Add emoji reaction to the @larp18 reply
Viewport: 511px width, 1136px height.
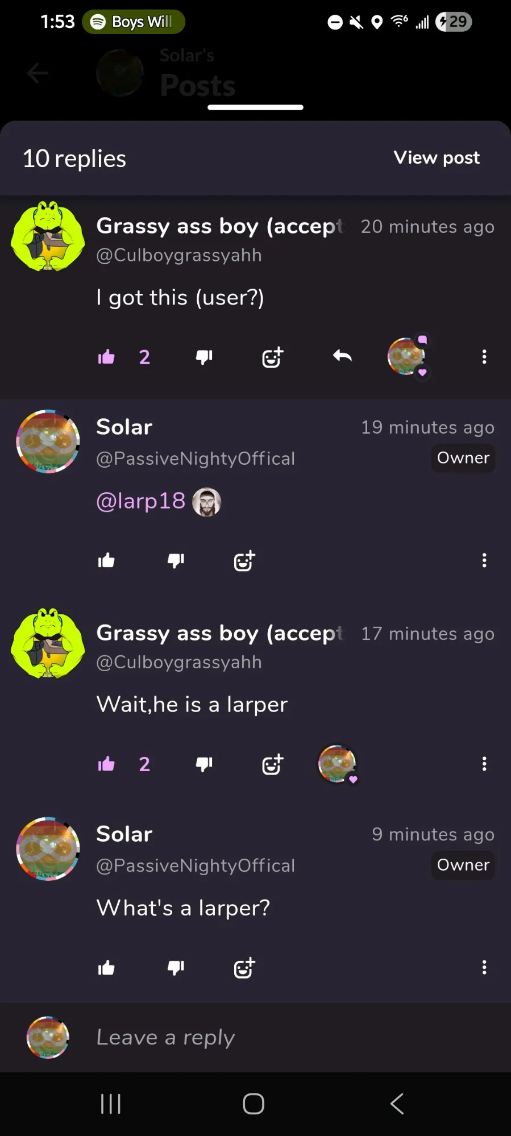(244, 561)
